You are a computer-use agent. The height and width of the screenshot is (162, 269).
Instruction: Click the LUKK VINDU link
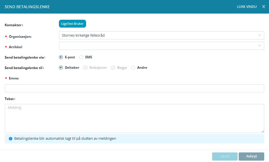coord(247,7)
